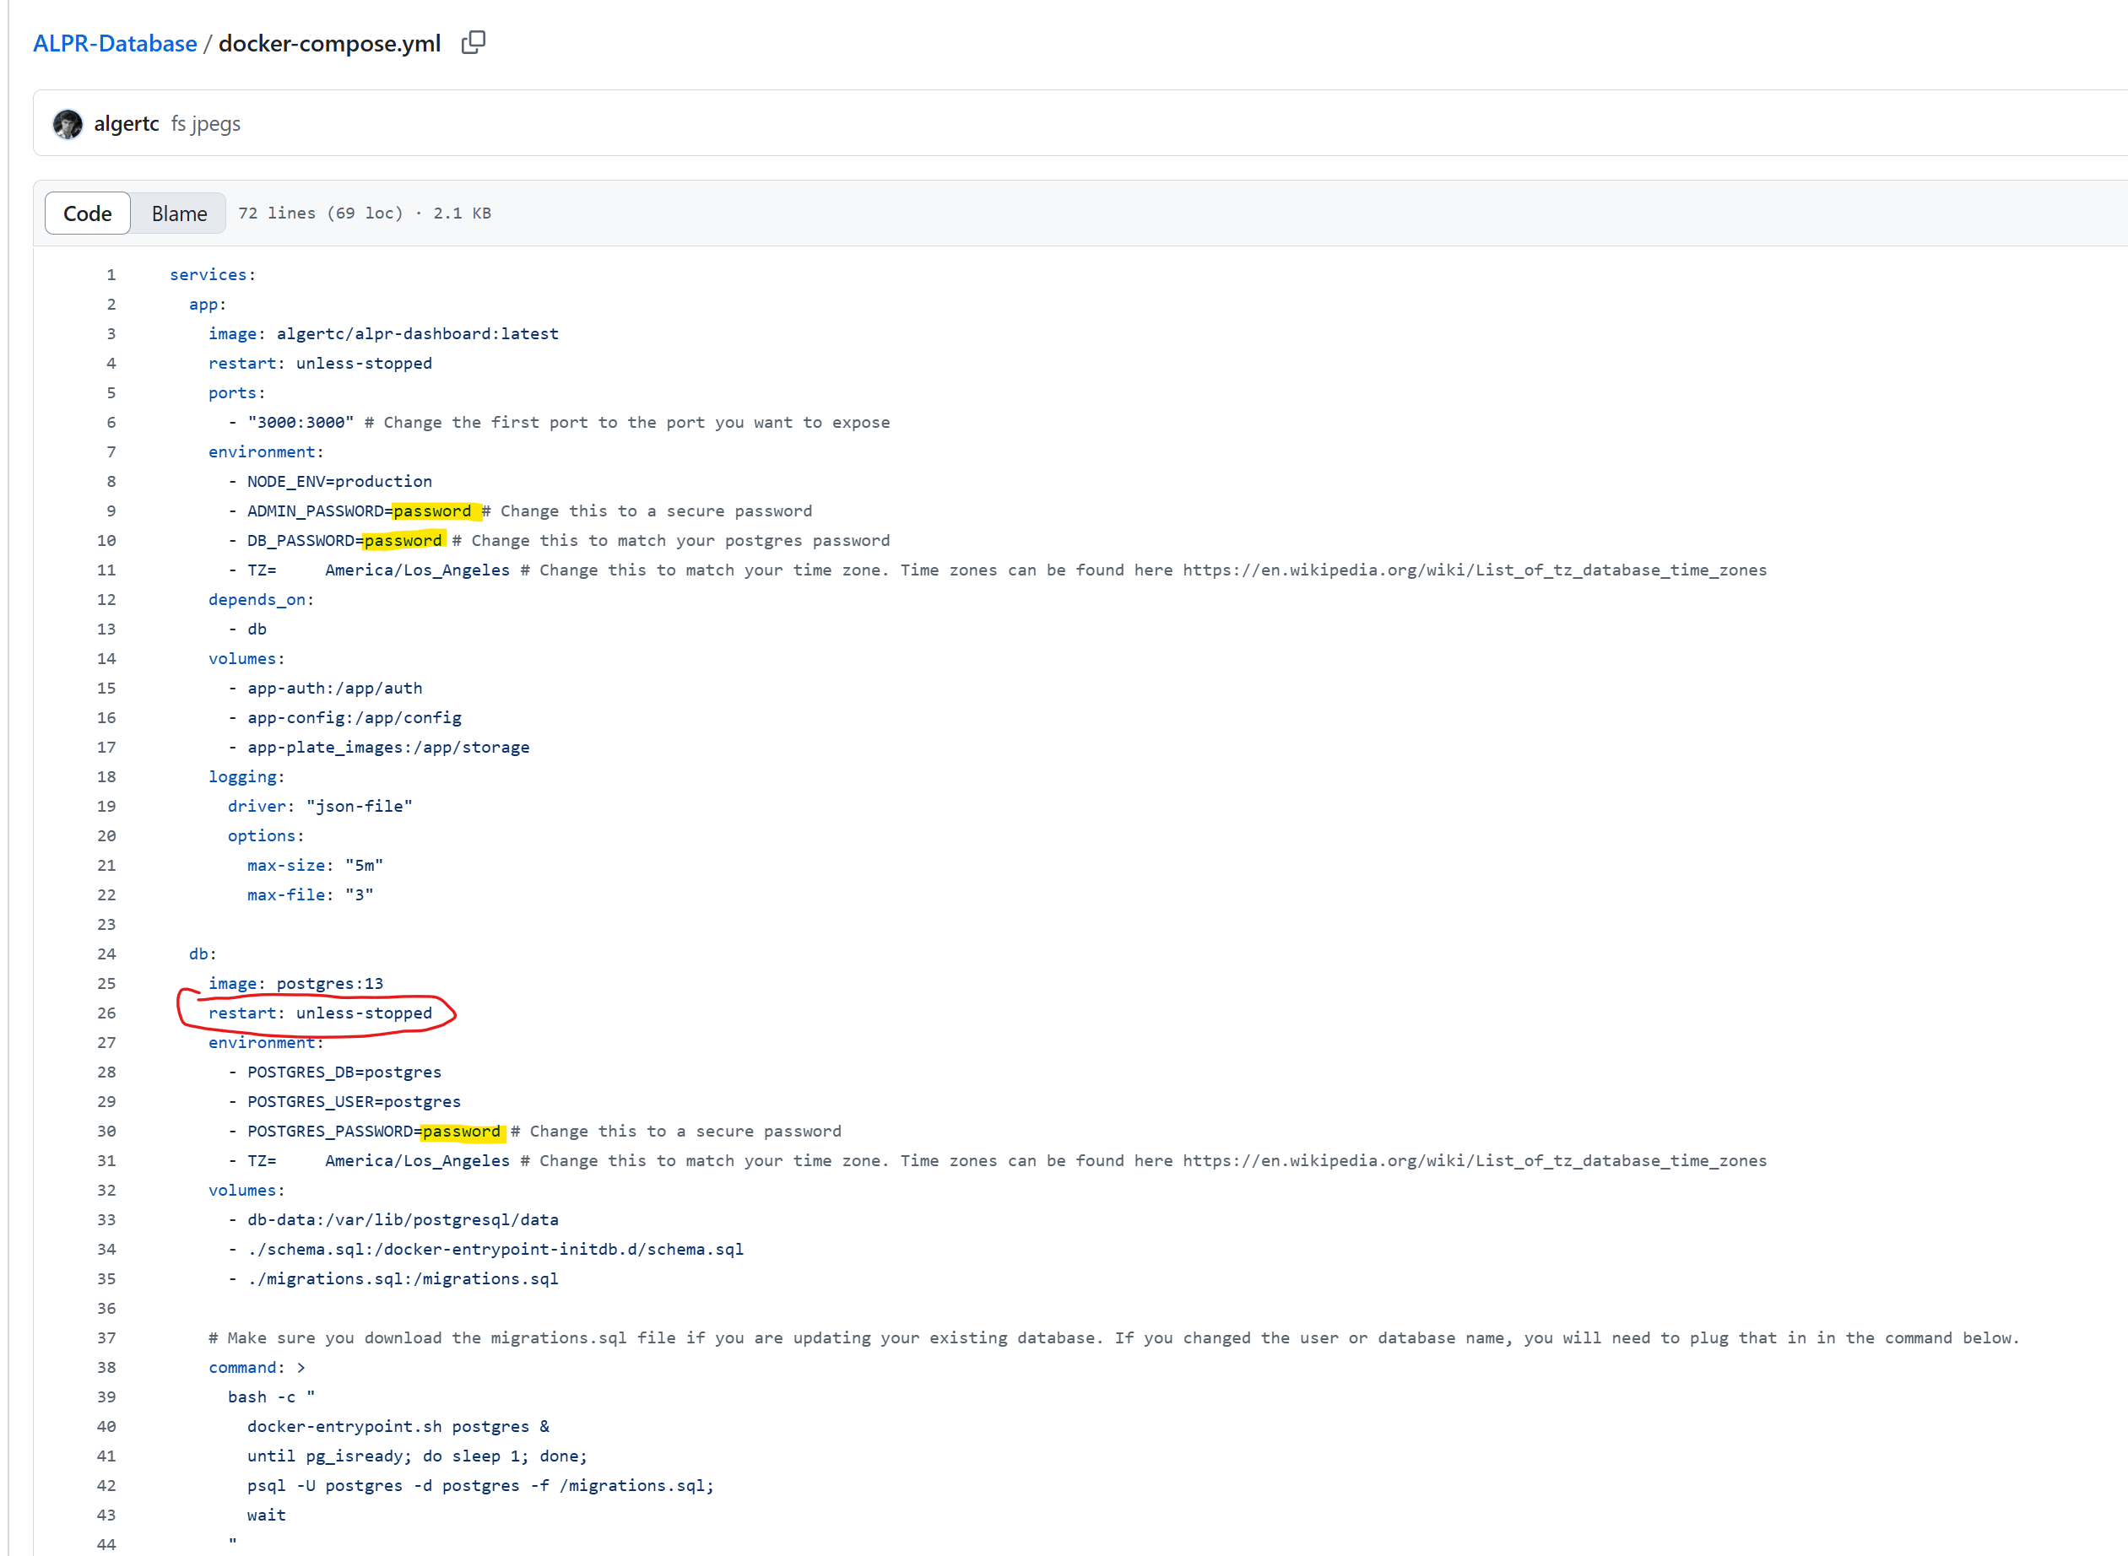This screenshot has width=2128, height=1556.
Task: Click line number 30 for POSTGRES_PASSWORD
Action: point(106,1132)
